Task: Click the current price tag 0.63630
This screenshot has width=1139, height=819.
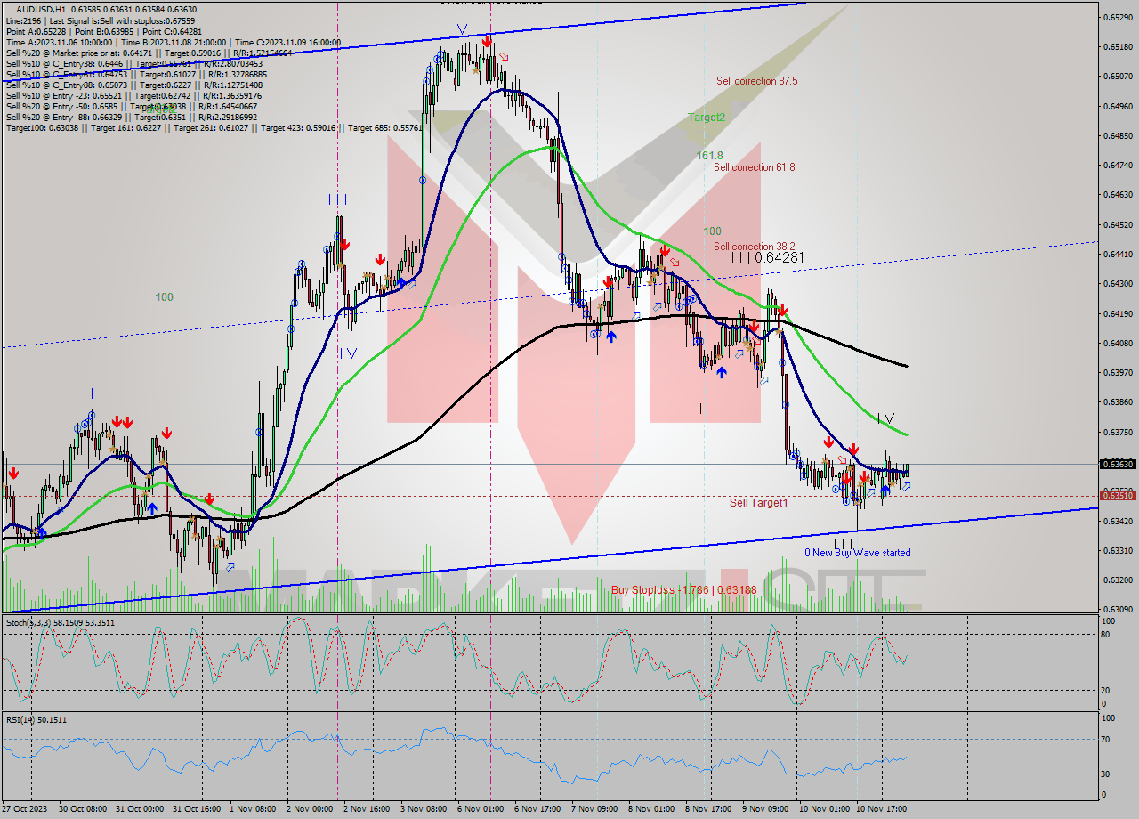Action: pos(1118,464)
